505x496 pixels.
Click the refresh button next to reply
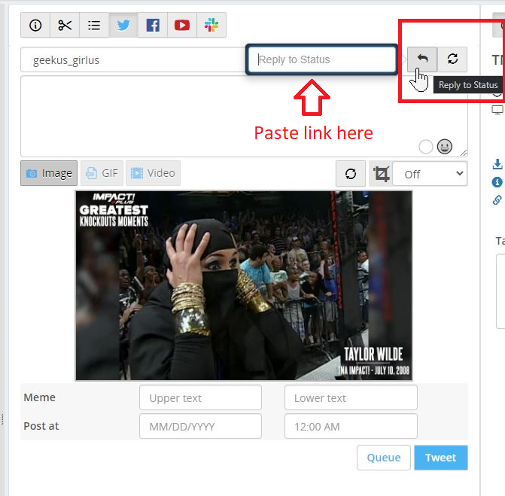point(452,59)
